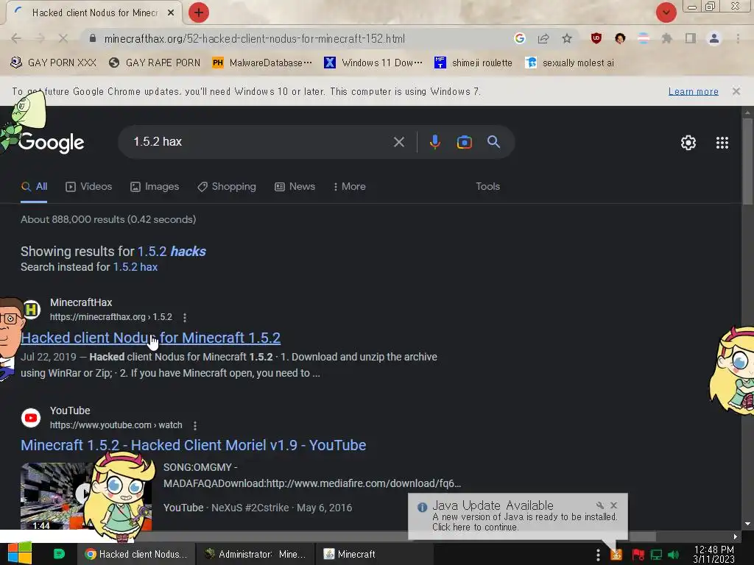Click the 1.5.2 hacks suggested query link

(x=172, y=252)
